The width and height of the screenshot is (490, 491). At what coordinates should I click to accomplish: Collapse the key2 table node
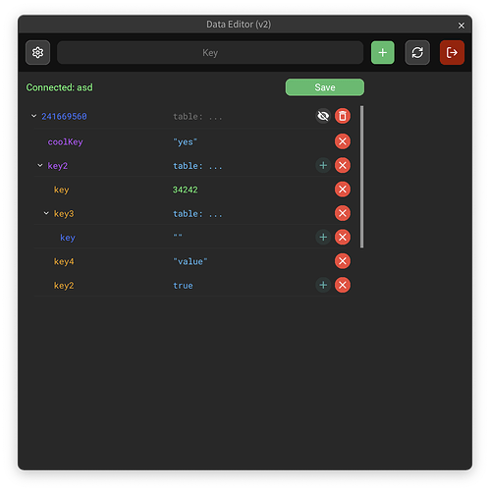click(40, 165)
